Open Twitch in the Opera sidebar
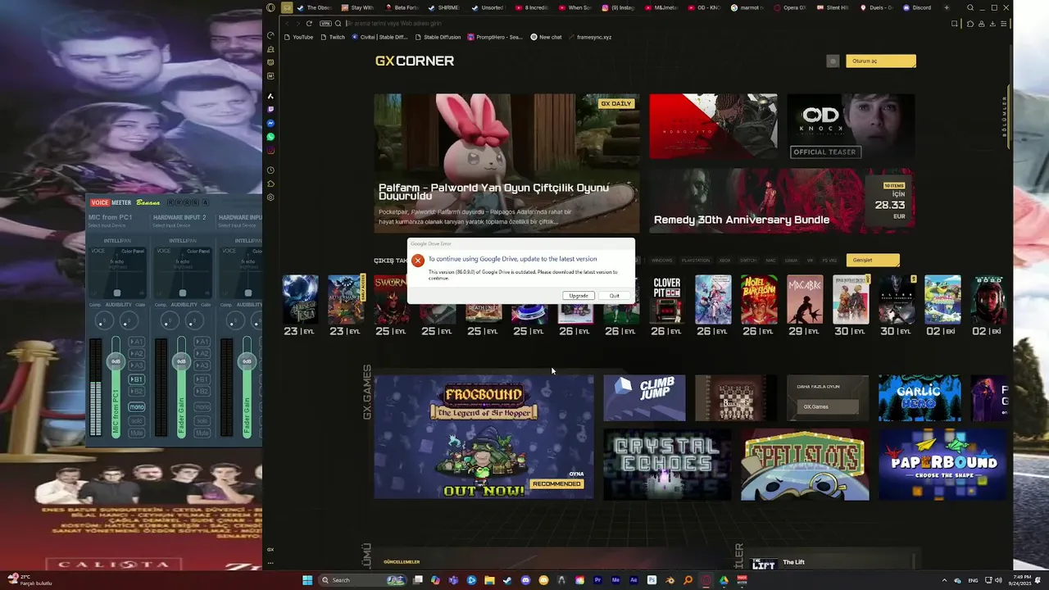Screen dimensions: 1049x590 (270, 110)
